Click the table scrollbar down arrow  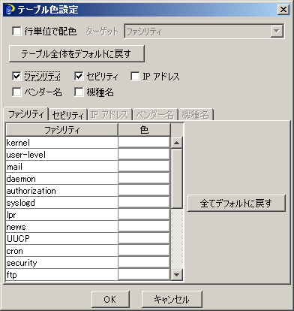[x=177, y=275]
